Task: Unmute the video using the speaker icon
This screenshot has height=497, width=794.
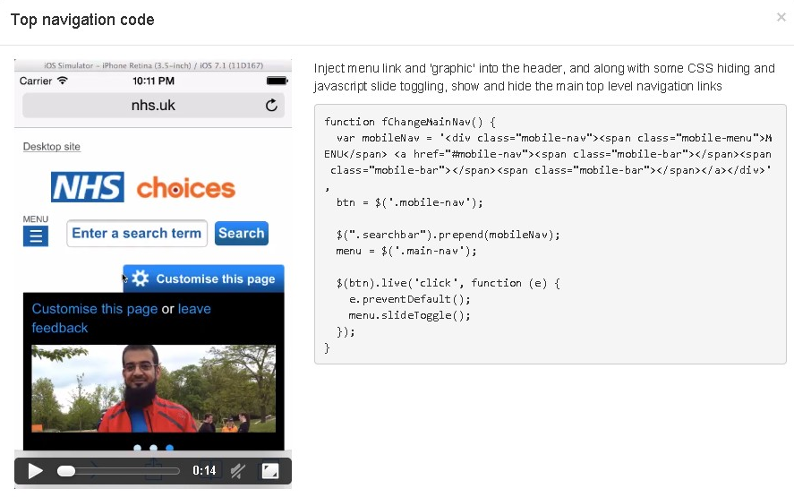Action: pyautogui.click(x=238, y=471)
